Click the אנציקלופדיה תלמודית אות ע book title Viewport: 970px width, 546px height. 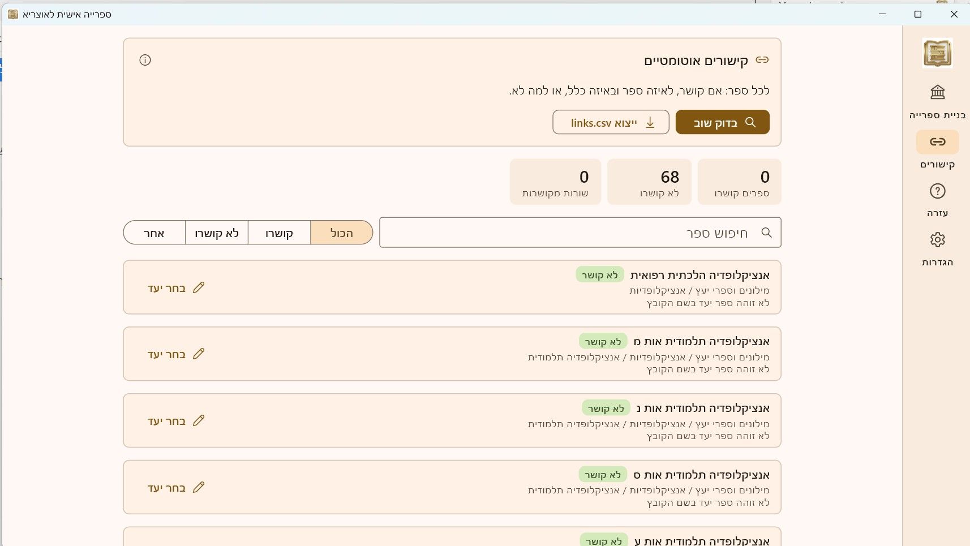click(702, 541)
